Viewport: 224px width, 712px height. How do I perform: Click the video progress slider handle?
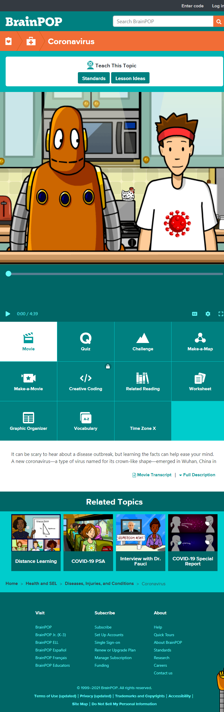point(8,274)
